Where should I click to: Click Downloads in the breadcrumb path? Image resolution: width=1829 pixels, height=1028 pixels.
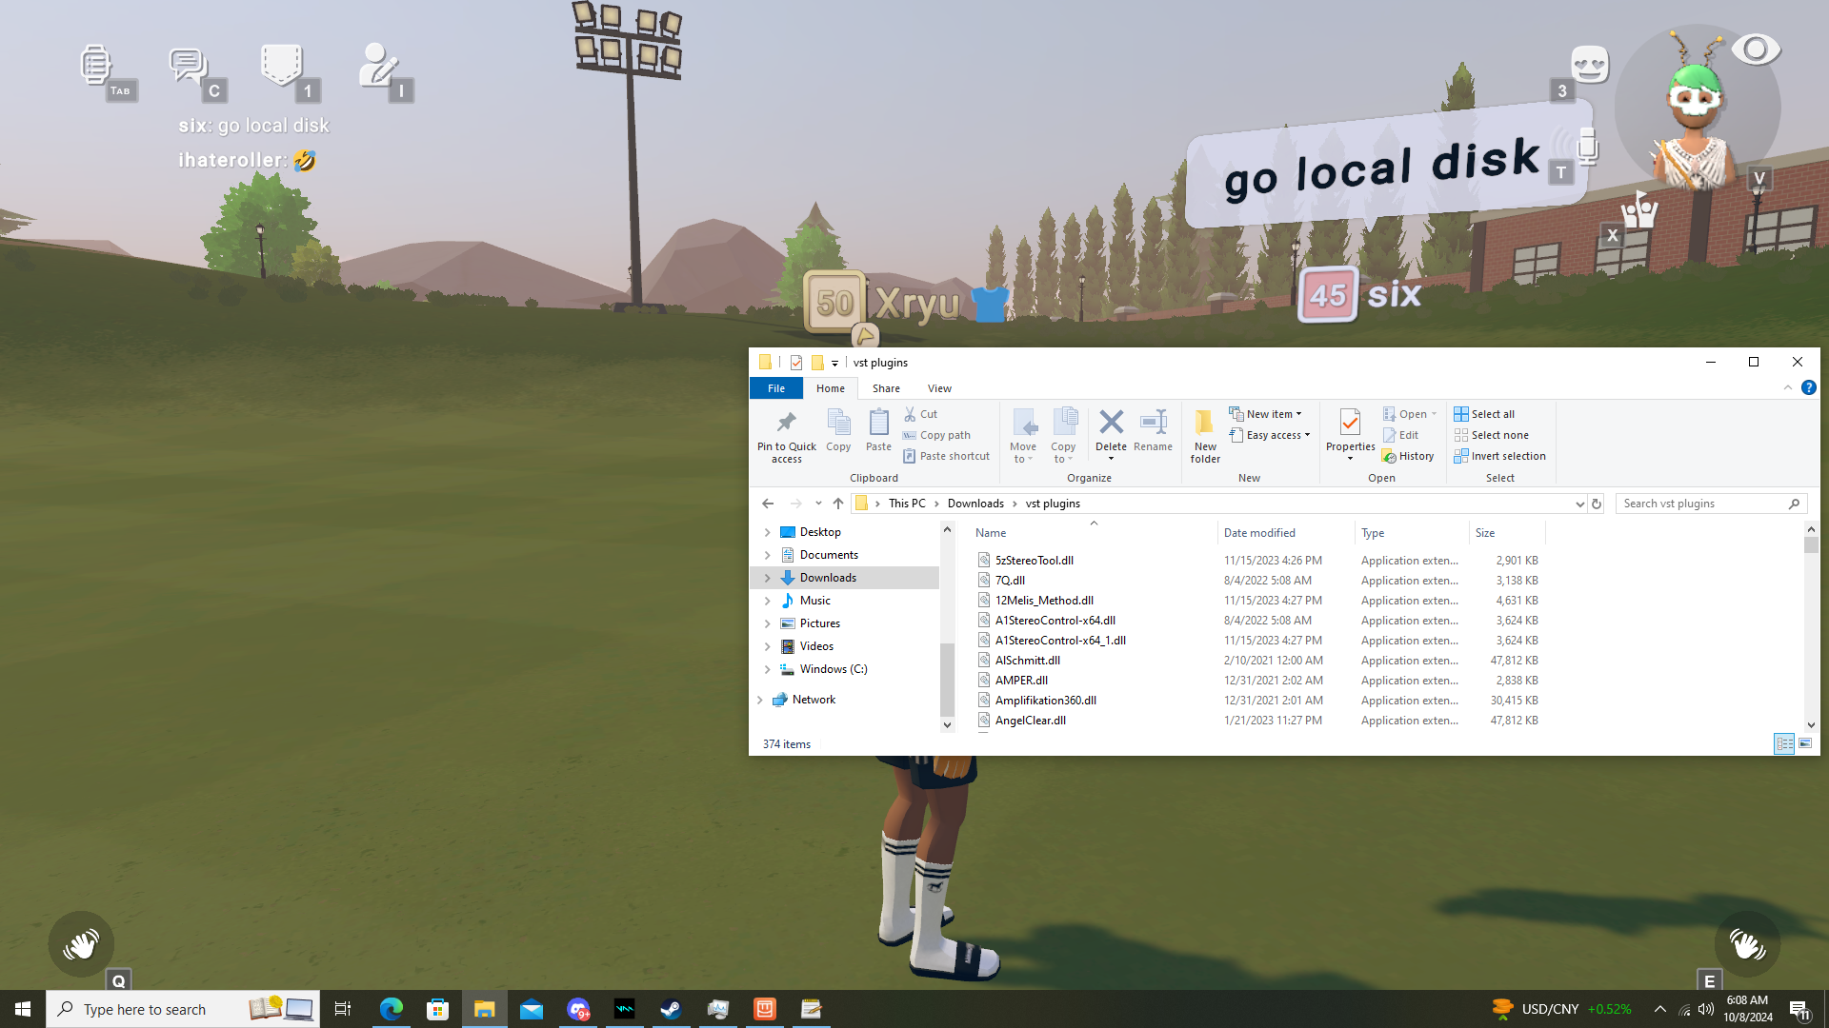pyautogui.click(x=975, y=504)
